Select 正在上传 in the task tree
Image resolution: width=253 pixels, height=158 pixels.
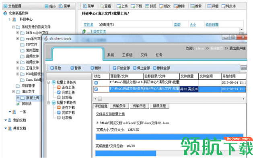(x=68, y=87)
